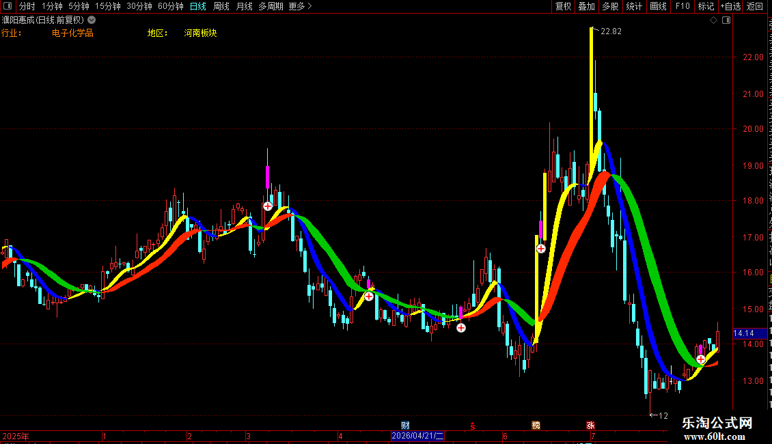This screenshot has height=444, width=772.
Task: Click the signal plus marker near 14.50 low
Action: [x=461, y=328]
